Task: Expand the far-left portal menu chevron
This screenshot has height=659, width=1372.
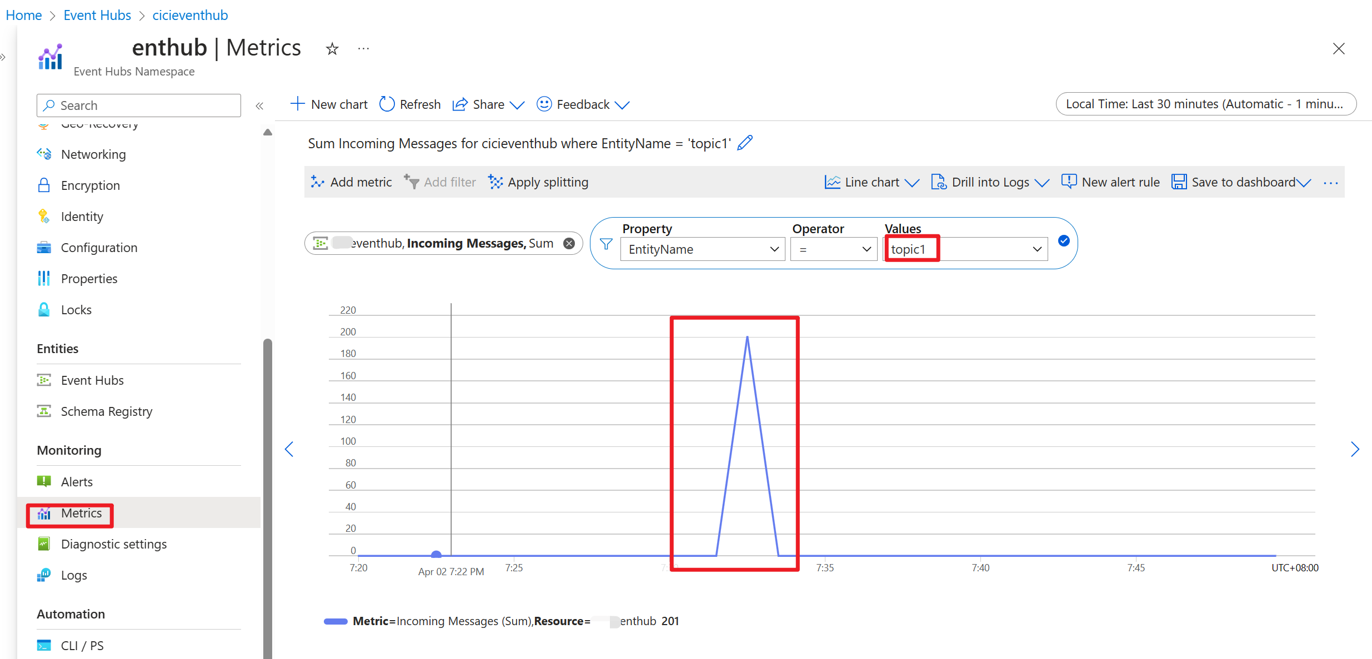Action: 3,57
